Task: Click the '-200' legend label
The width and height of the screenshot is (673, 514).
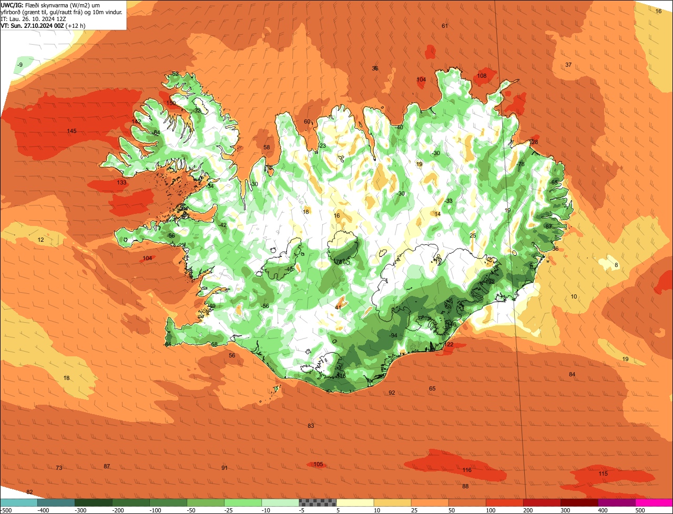Action: [x=117, y=510]
